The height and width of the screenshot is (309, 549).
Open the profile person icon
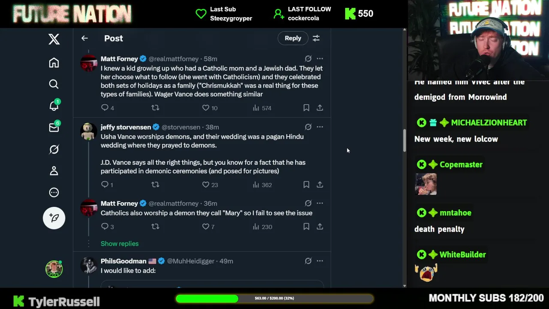pyautogui.click(x=54, y=171)
